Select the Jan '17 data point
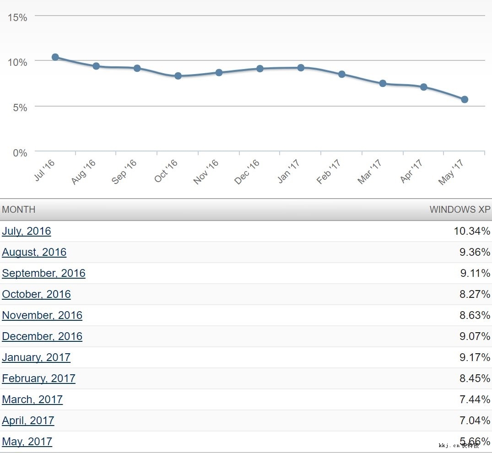The width and height of the screenshot is (492, 453). [301, 68]
